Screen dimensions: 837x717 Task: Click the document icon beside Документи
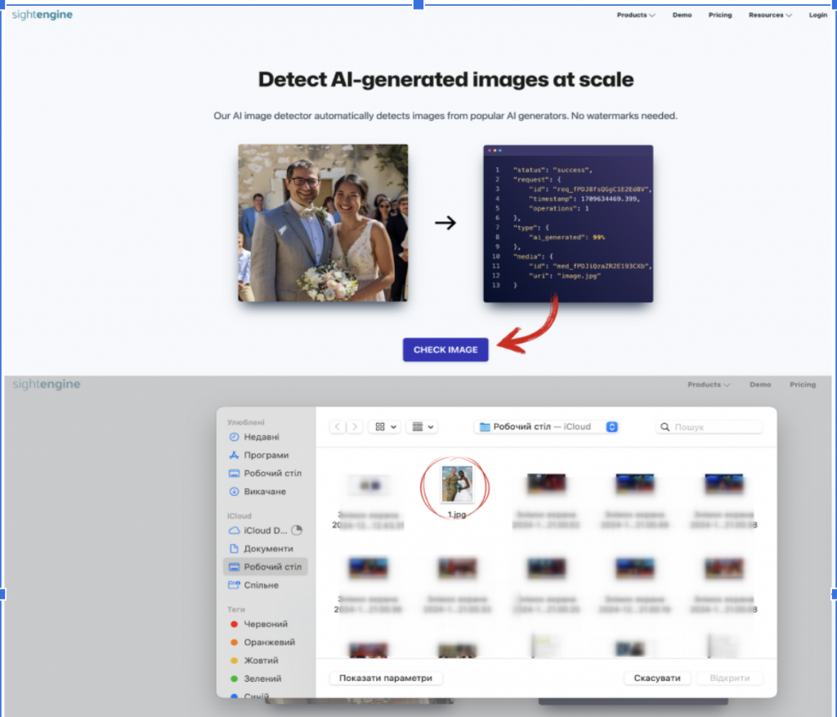pos(234,549)
